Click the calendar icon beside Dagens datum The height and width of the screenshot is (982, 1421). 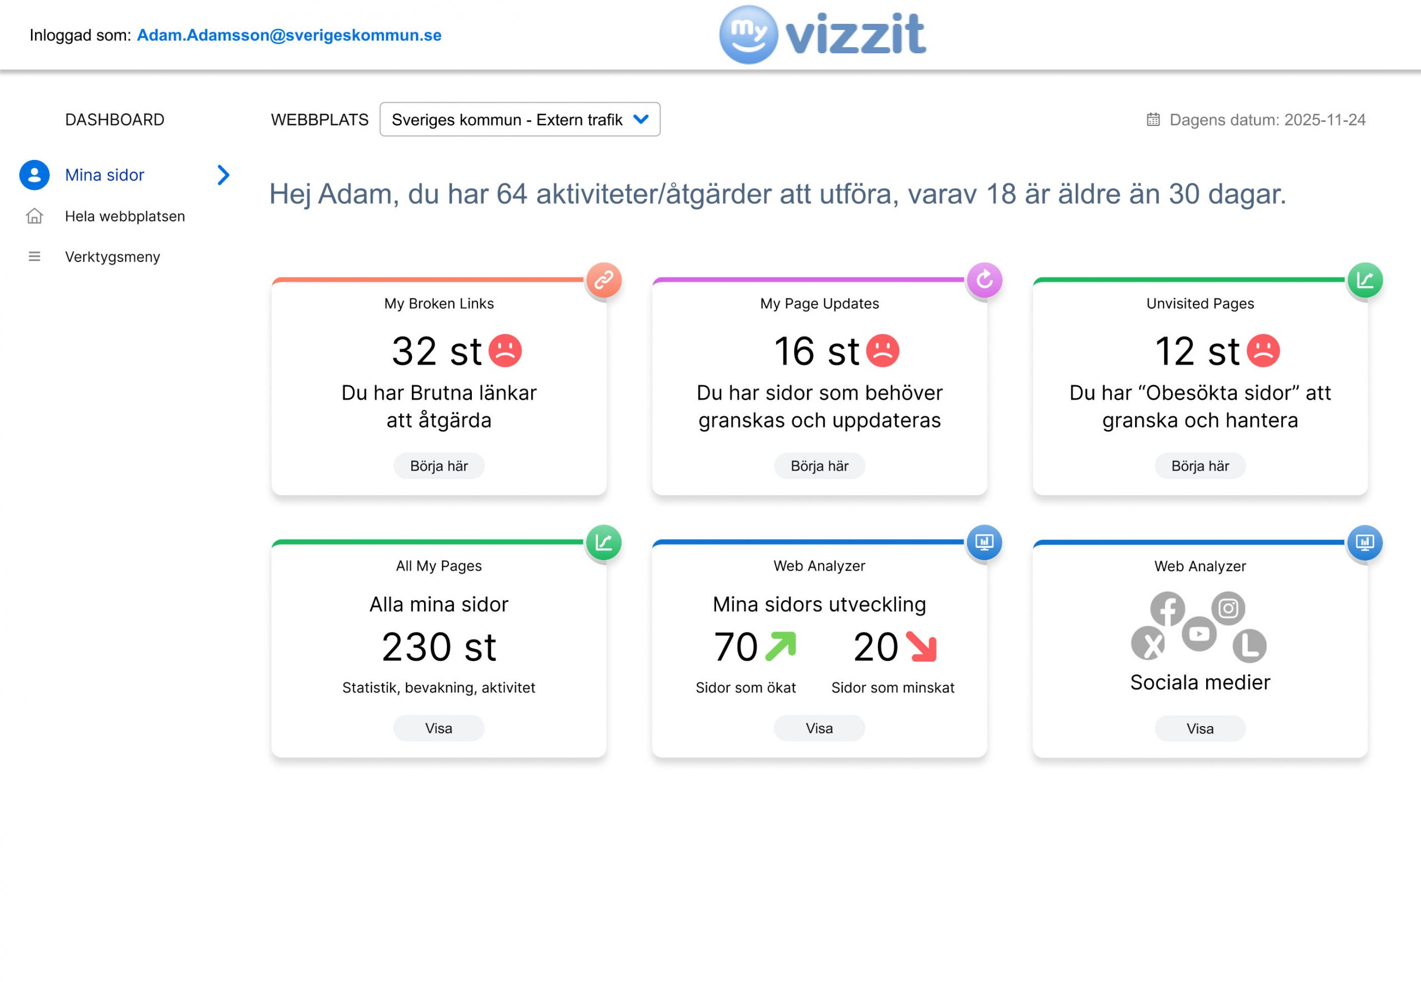coord(1153,119)
